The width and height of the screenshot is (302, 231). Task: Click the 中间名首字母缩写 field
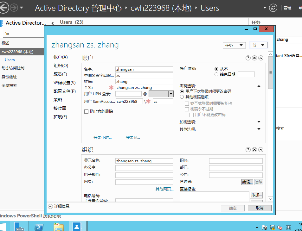click(144, 75)
